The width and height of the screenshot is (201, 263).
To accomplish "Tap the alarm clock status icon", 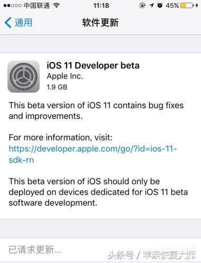I will (160, 5).
